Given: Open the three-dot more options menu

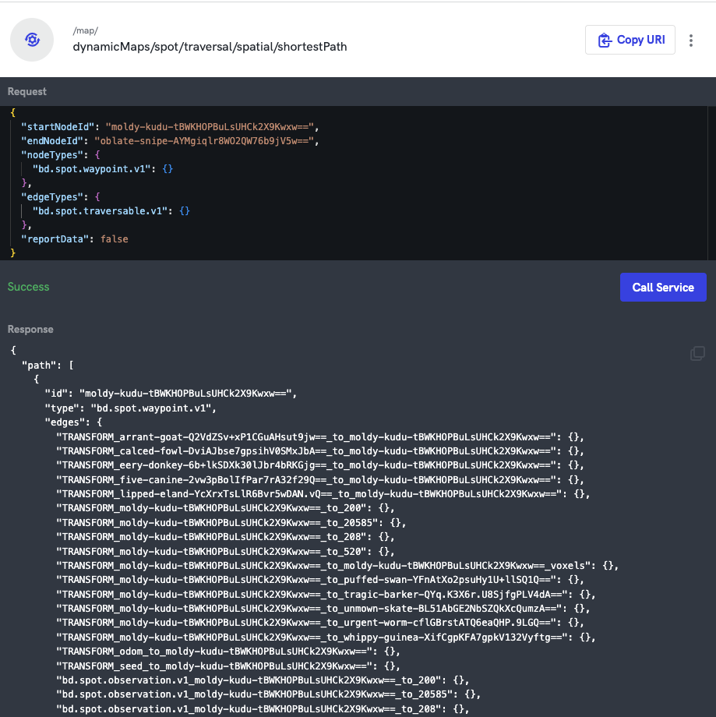Looking at the screenshot, I should 691,41.
